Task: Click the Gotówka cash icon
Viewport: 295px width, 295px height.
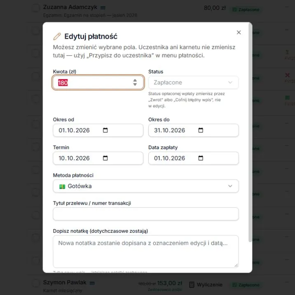Action: click(62, 187)
